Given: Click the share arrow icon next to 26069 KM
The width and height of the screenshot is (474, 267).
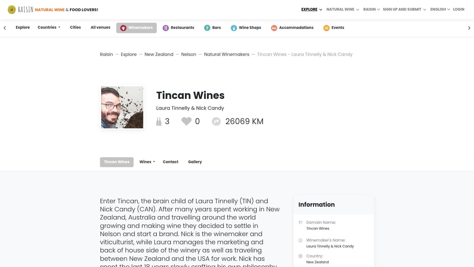Looking at the screenshot, I should (216, 121).
